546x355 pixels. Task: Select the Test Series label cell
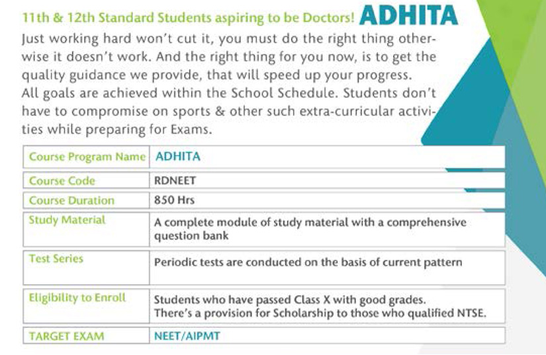(58, 259)
